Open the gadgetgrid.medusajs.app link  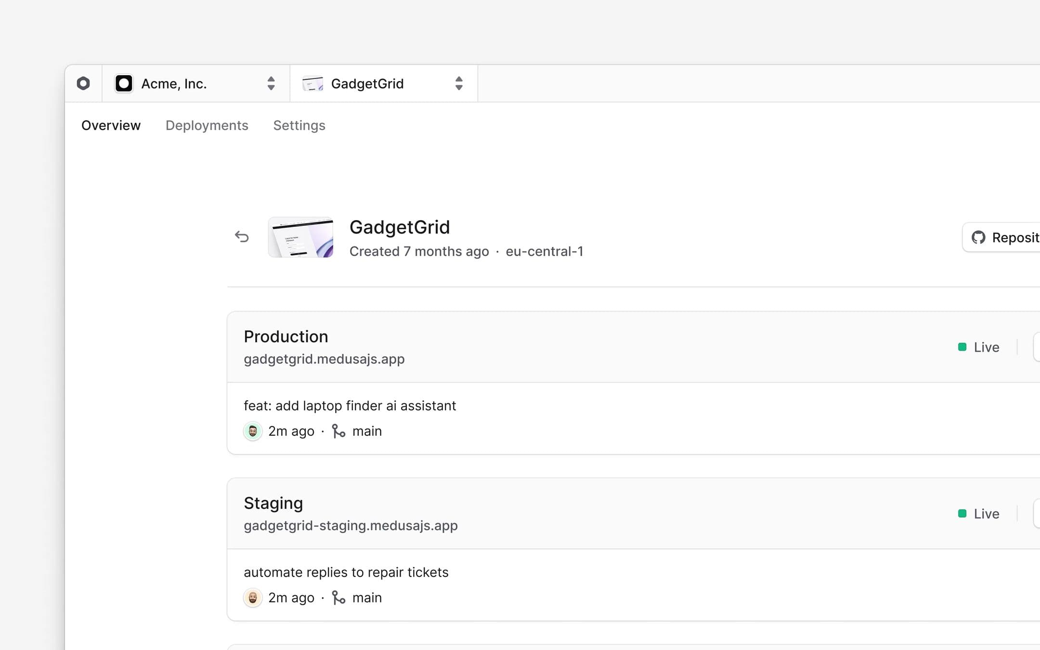pyautogui.click(x=324, y=359)
